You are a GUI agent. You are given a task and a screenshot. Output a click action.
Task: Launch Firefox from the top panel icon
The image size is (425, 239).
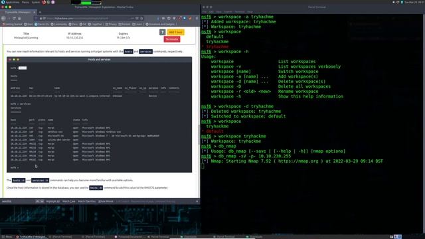[44, 2]
